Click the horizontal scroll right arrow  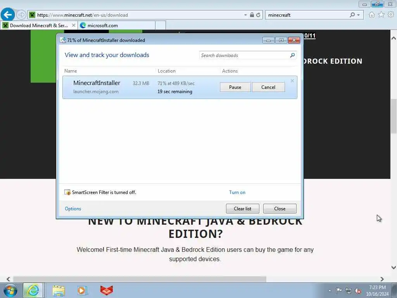(x=382, y=279)
